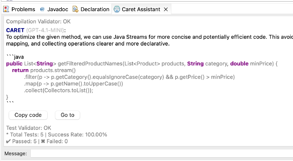Click the Caret Assistant robot icon
Image resolution: width=293 pixels, height=161 pixels.
(x=117, y=9)
